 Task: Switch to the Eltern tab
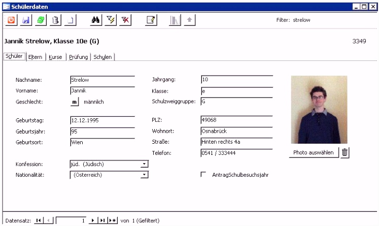(36, 57)
